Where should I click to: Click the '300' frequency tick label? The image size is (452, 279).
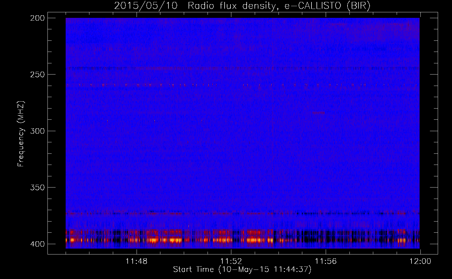point(37,131)
